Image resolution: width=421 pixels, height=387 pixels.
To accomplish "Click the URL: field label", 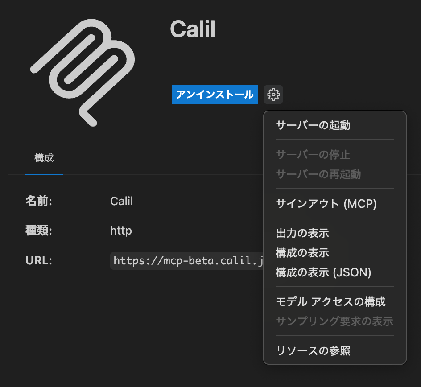I will click(38, 260).
